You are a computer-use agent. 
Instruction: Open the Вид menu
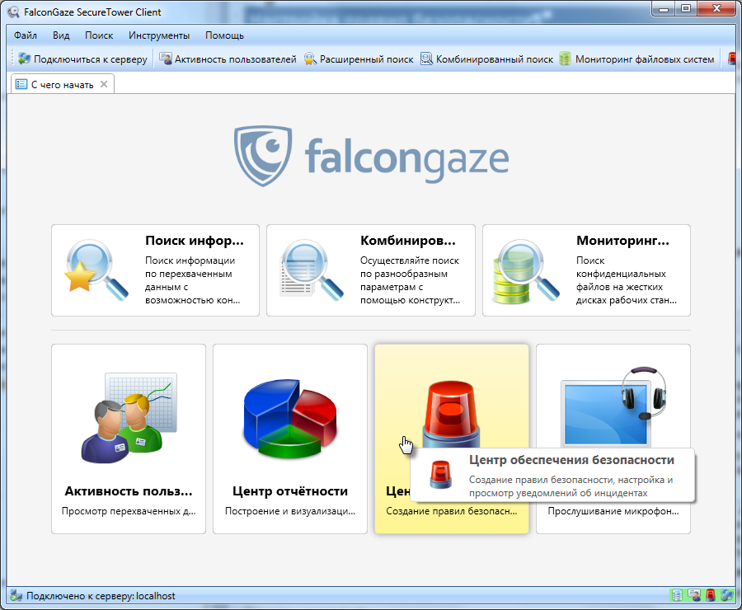(x=61, y=35)
